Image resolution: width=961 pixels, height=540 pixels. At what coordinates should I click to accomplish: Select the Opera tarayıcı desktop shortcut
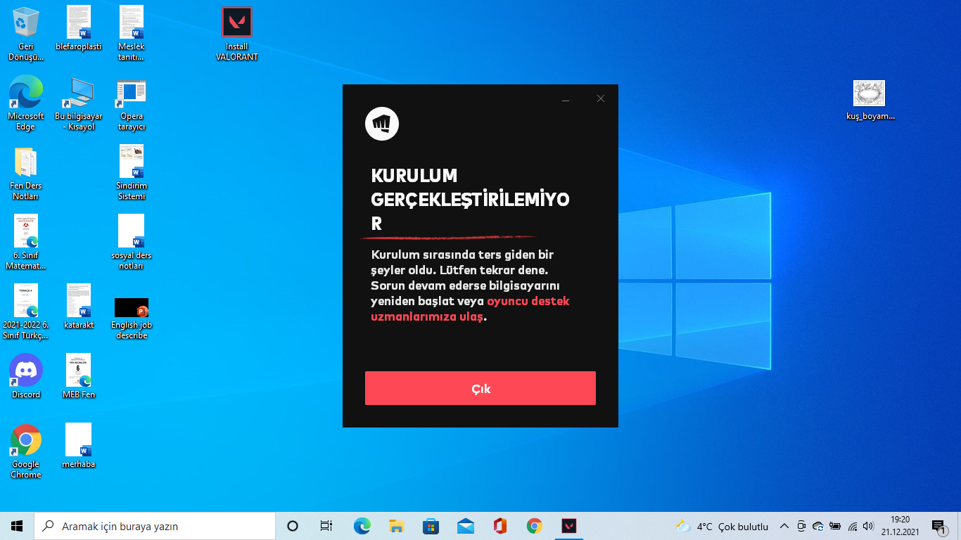[132, 103]
